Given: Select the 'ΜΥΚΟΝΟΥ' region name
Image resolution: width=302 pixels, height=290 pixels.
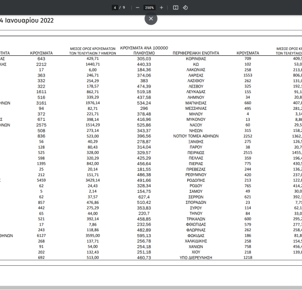Looking at the screenshot, I should coord(196,119).
